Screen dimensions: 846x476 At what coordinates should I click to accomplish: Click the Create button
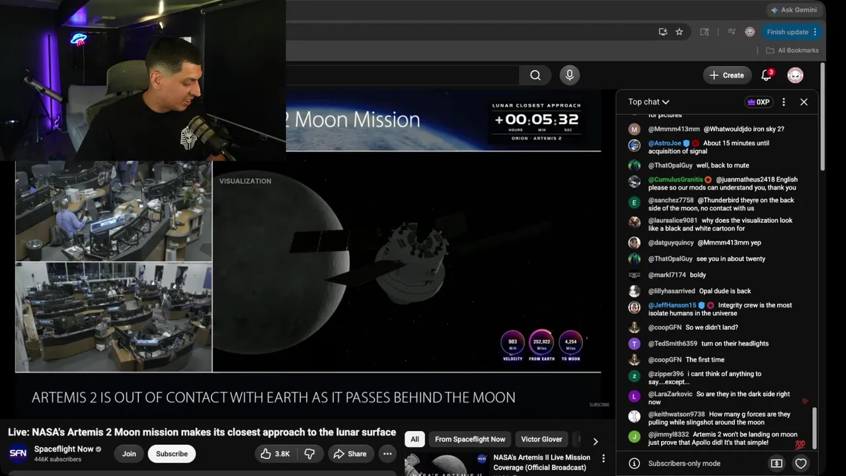click(727, 75)
